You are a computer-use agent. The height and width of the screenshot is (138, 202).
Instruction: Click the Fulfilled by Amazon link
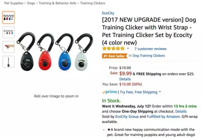pos(163,117)
